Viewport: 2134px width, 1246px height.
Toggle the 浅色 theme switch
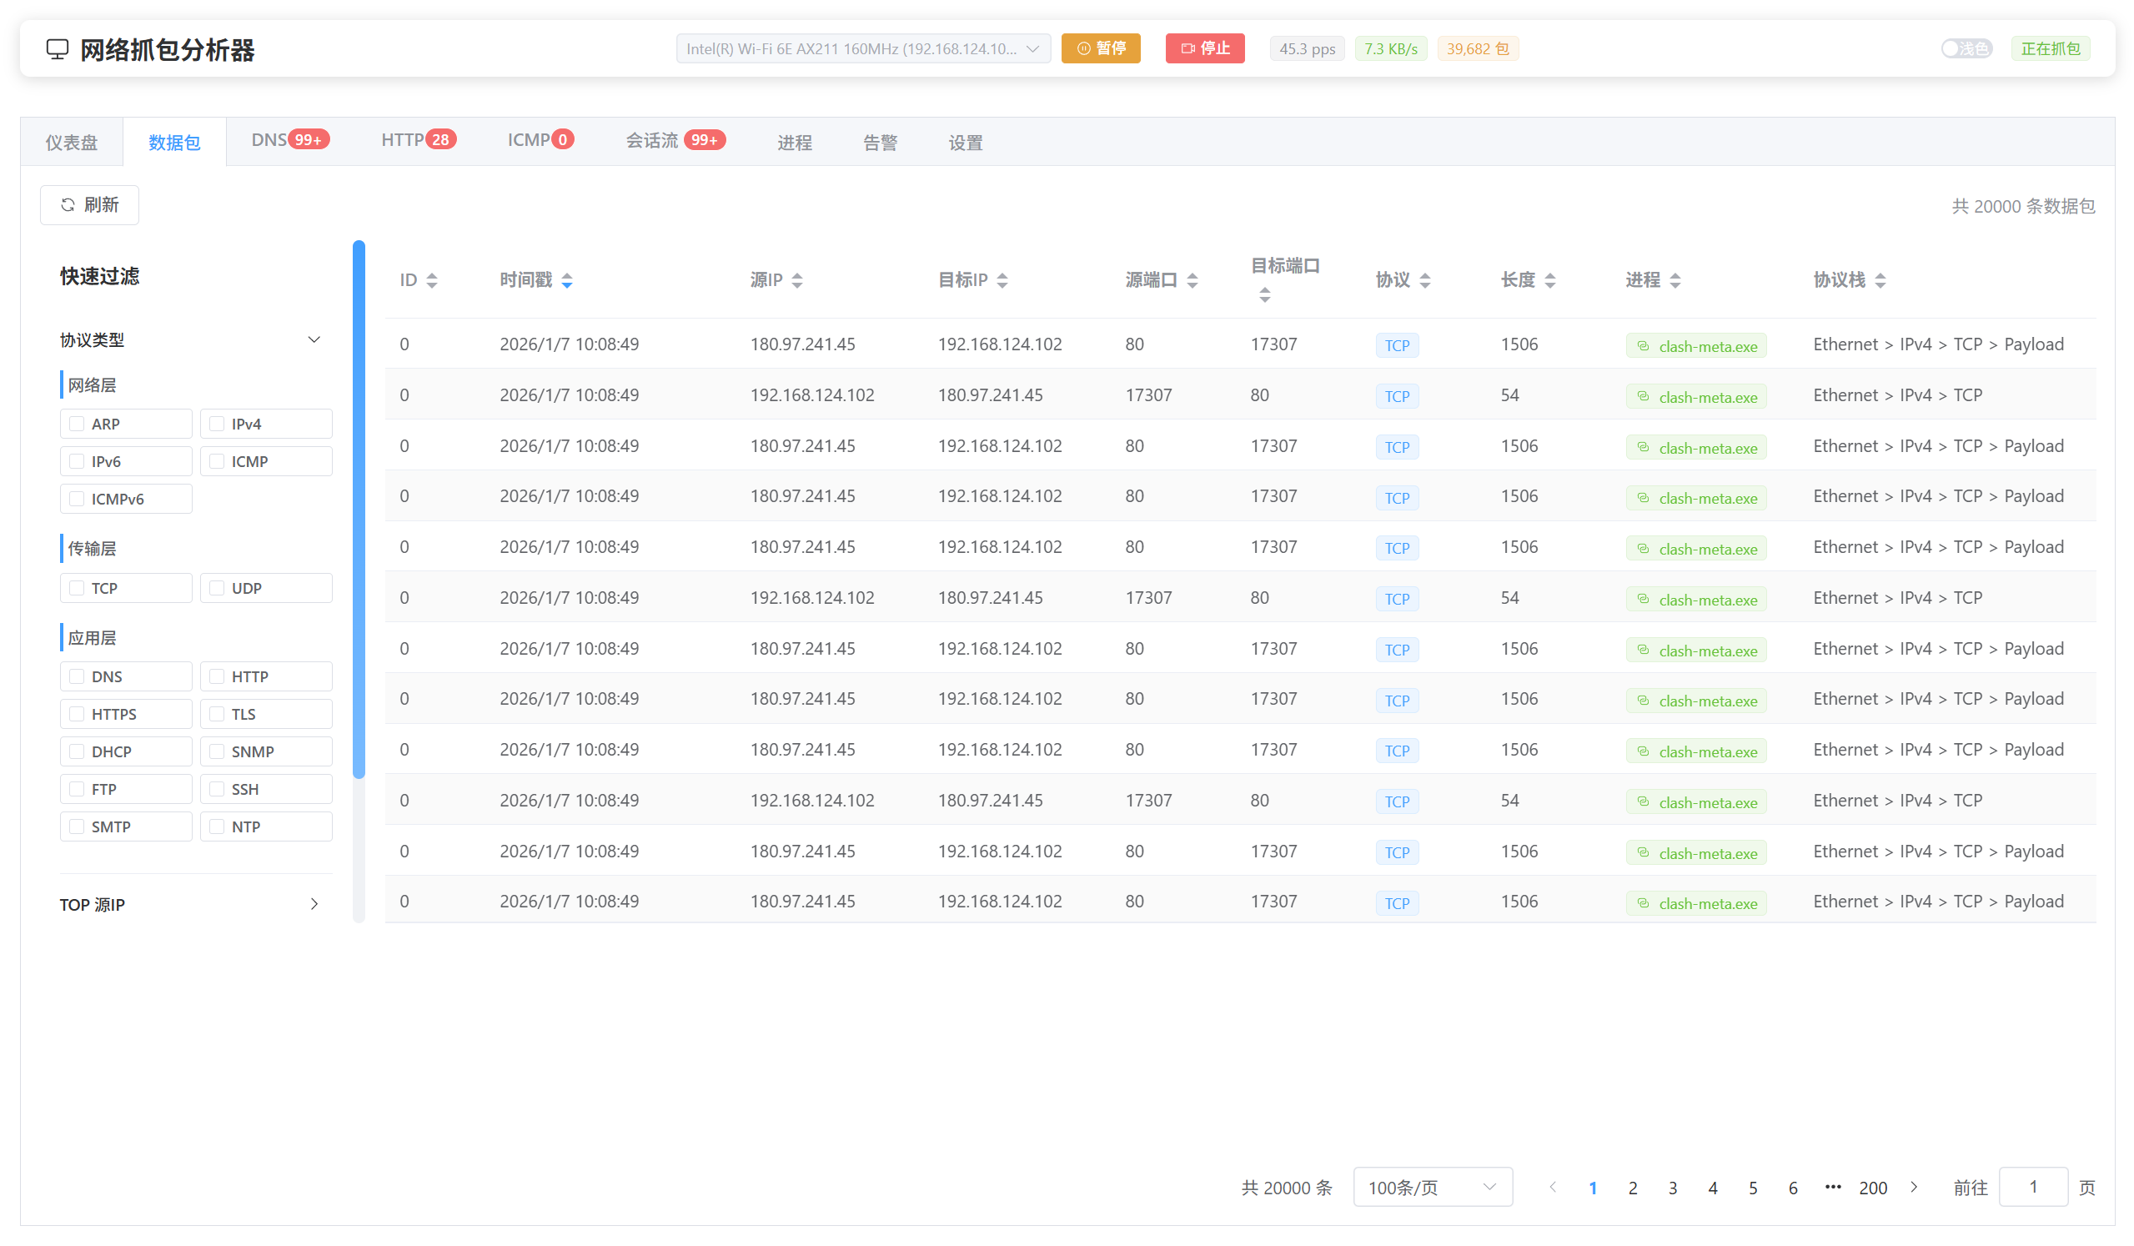1966,49
